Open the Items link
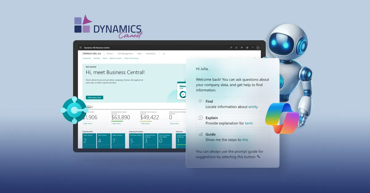Viewport: 370px width, 193px height. [105, 58]
